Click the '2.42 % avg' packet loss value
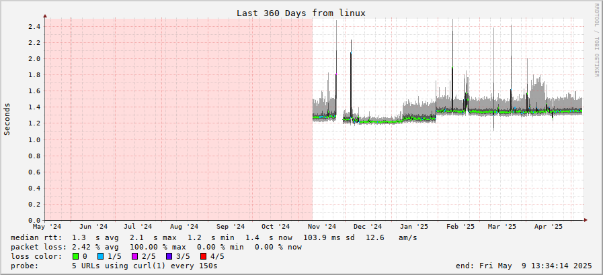Image resolution: width=603 pixels, height=275 pixels. tap(95, 247)
